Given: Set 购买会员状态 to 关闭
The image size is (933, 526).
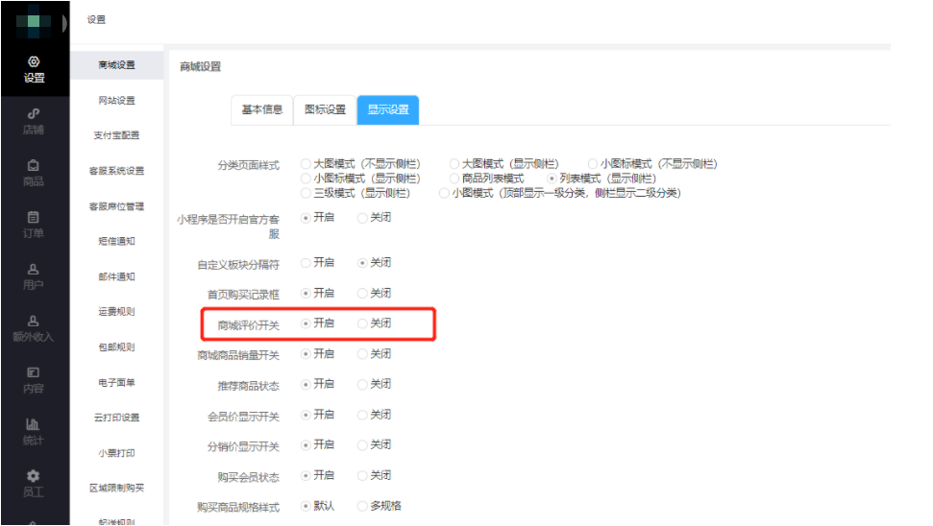Looking at the screenshot, I should [362, 475].
